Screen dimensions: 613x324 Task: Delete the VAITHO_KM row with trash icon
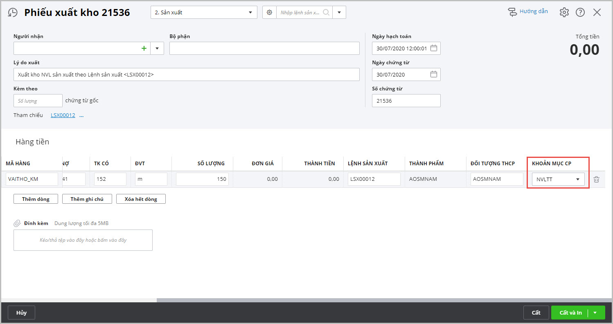tap(596, 179)
